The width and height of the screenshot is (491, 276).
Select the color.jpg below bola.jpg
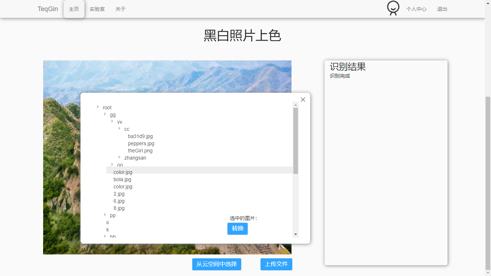(x=123, y=187)
